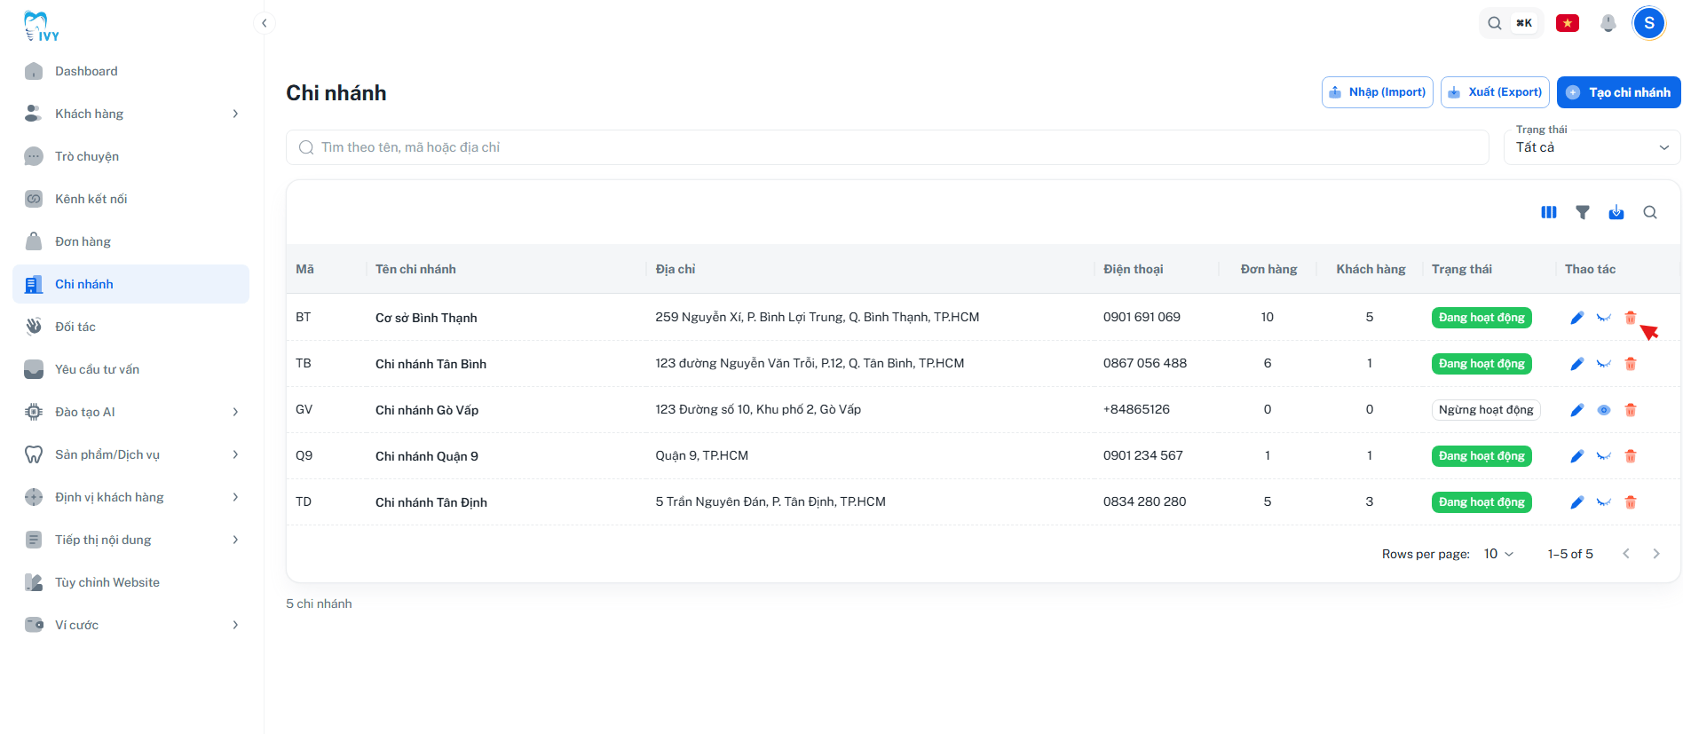Delete Chi nhánh Tân Định row
The height and width of the screenshot is (734, 1683).
click(1631, 502)
